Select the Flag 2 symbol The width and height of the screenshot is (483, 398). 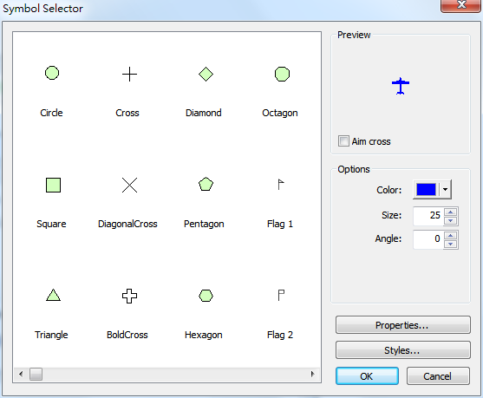click(281, 295)
